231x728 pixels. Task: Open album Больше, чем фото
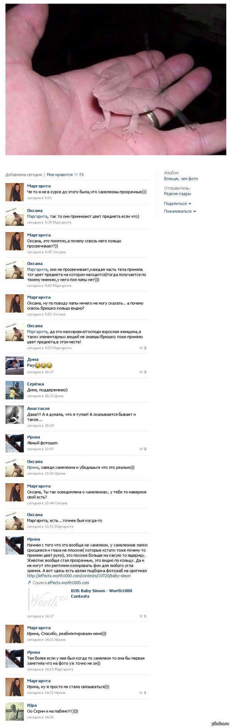[x=181, y=179]
